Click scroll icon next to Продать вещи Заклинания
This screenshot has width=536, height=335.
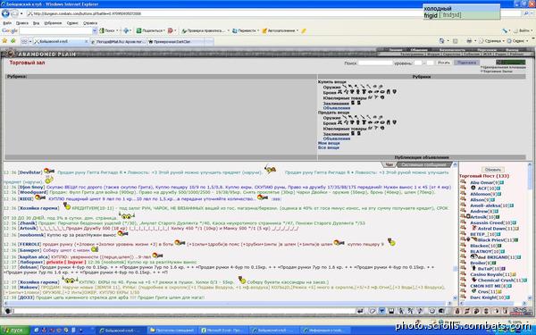(353, 133)
